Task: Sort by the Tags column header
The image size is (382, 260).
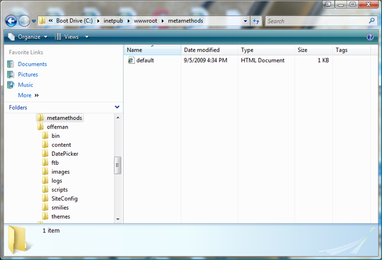Action: (352, 50)
